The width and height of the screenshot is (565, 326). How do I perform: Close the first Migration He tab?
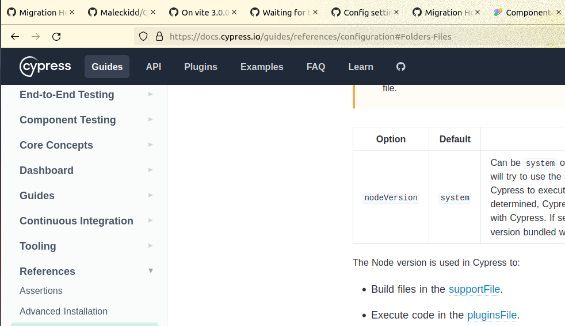point(72,12)
